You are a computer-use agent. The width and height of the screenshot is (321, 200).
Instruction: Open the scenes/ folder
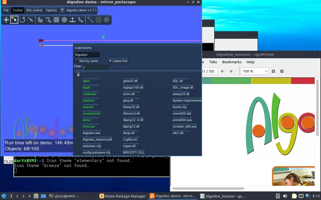click(x=91, y=107)
